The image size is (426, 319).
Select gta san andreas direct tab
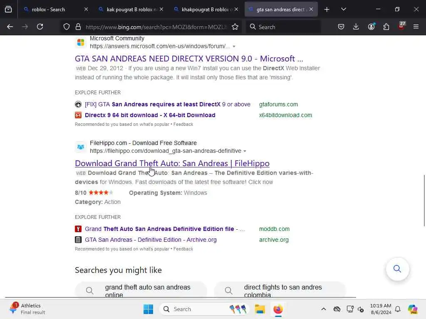point(280,10)
